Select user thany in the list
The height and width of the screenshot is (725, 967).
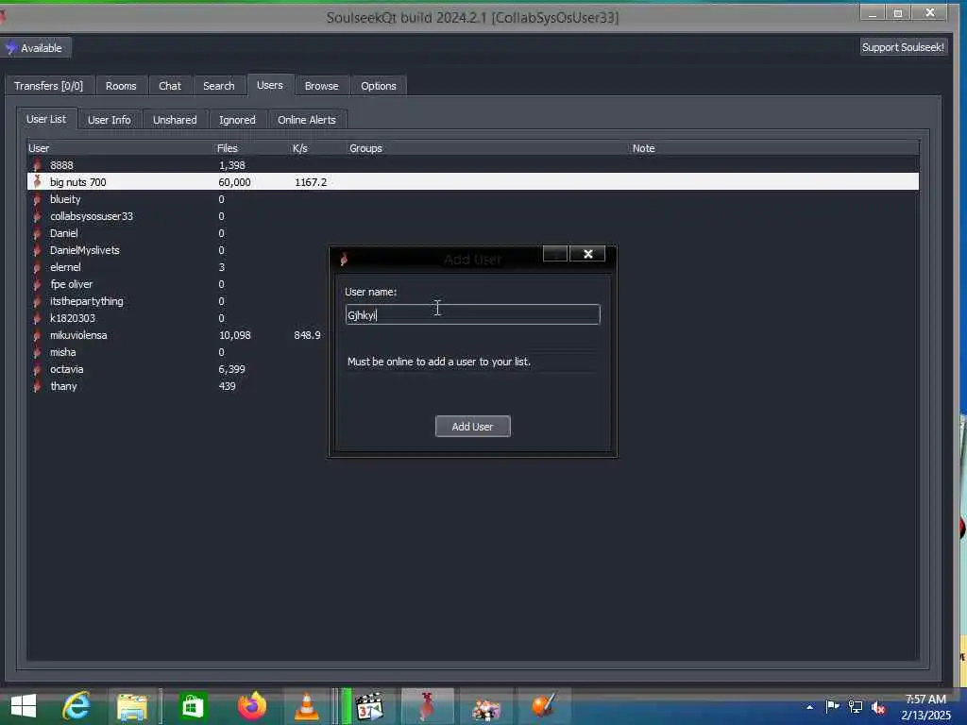pyautogui.click(x=63, y=386)
